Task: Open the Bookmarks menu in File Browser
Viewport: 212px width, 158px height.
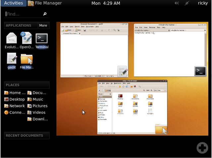Action: [x=118, y=83]
